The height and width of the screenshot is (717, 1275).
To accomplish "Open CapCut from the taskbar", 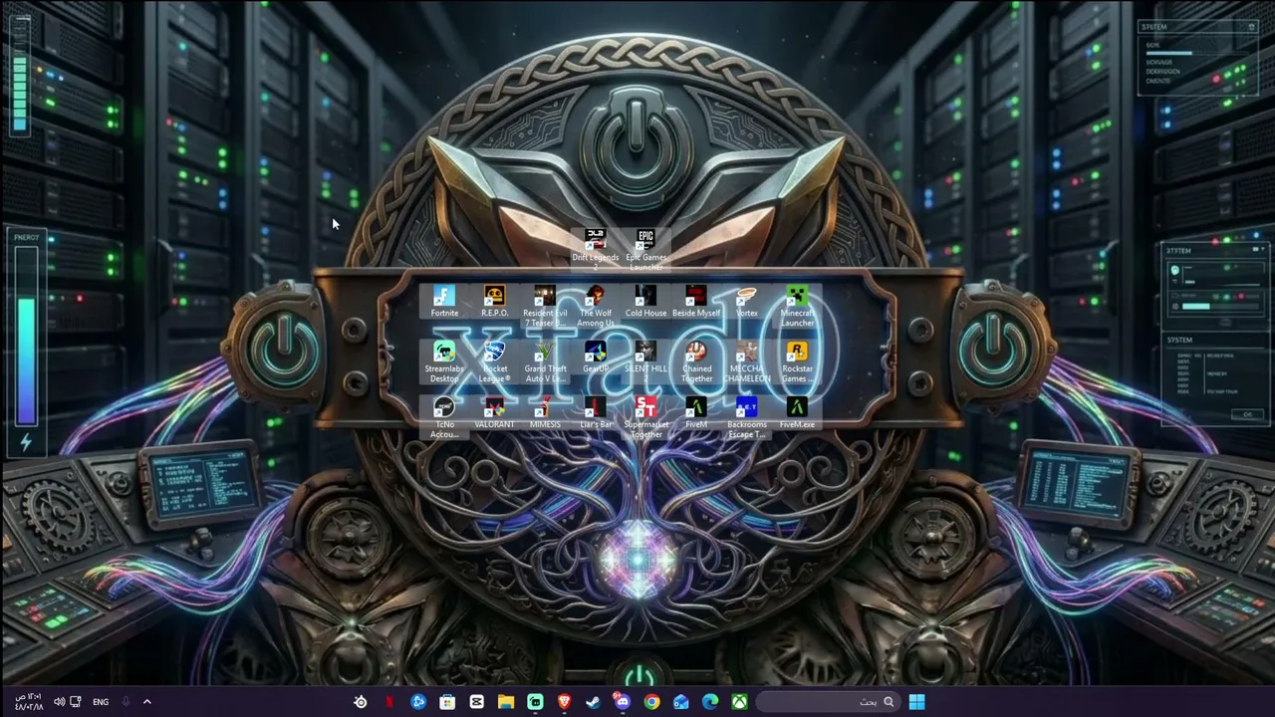I will [476, 702].
